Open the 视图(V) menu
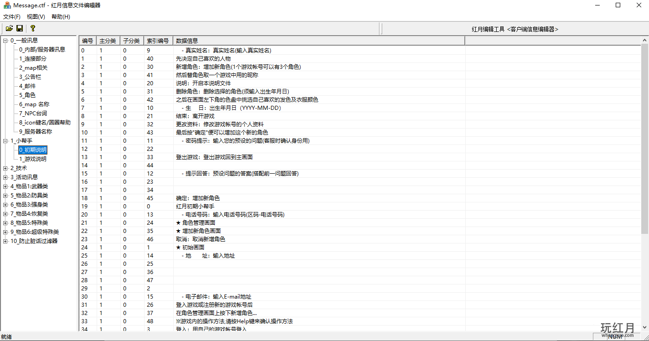Viewport: 649px width, 341px height. pos(36,16)
